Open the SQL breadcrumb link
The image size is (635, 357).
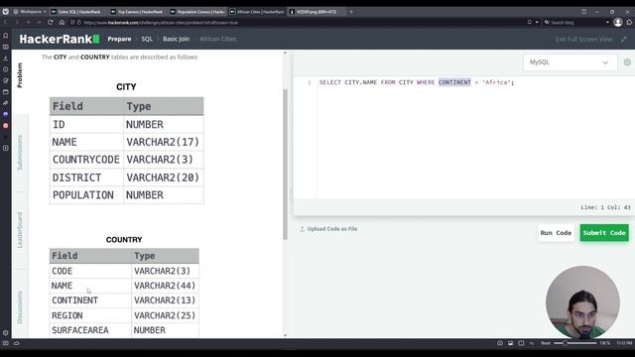point(147,39)
